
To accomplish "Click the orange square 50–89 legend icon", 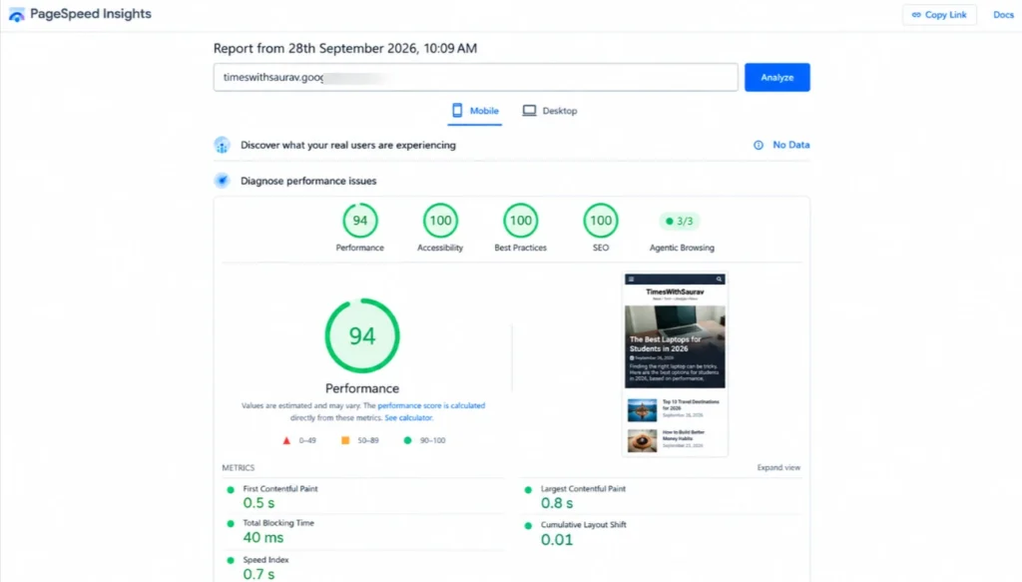I will [x=345, y=440].
